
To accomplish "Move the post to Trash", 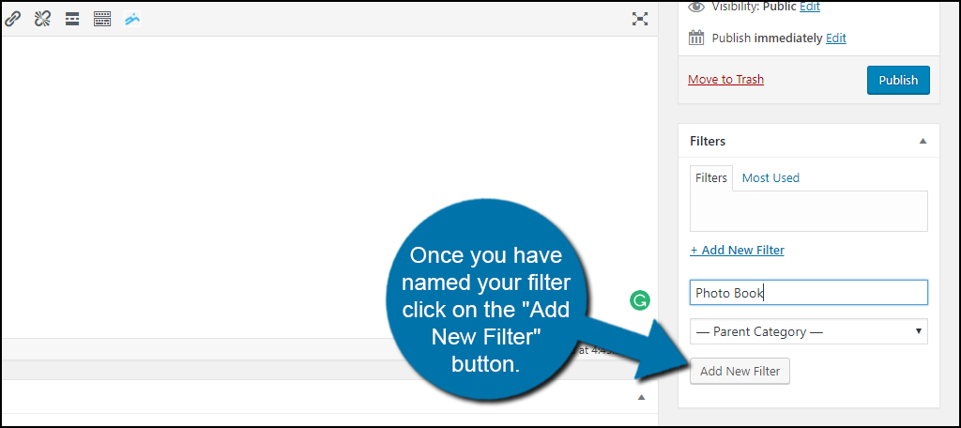I will 725,80.
